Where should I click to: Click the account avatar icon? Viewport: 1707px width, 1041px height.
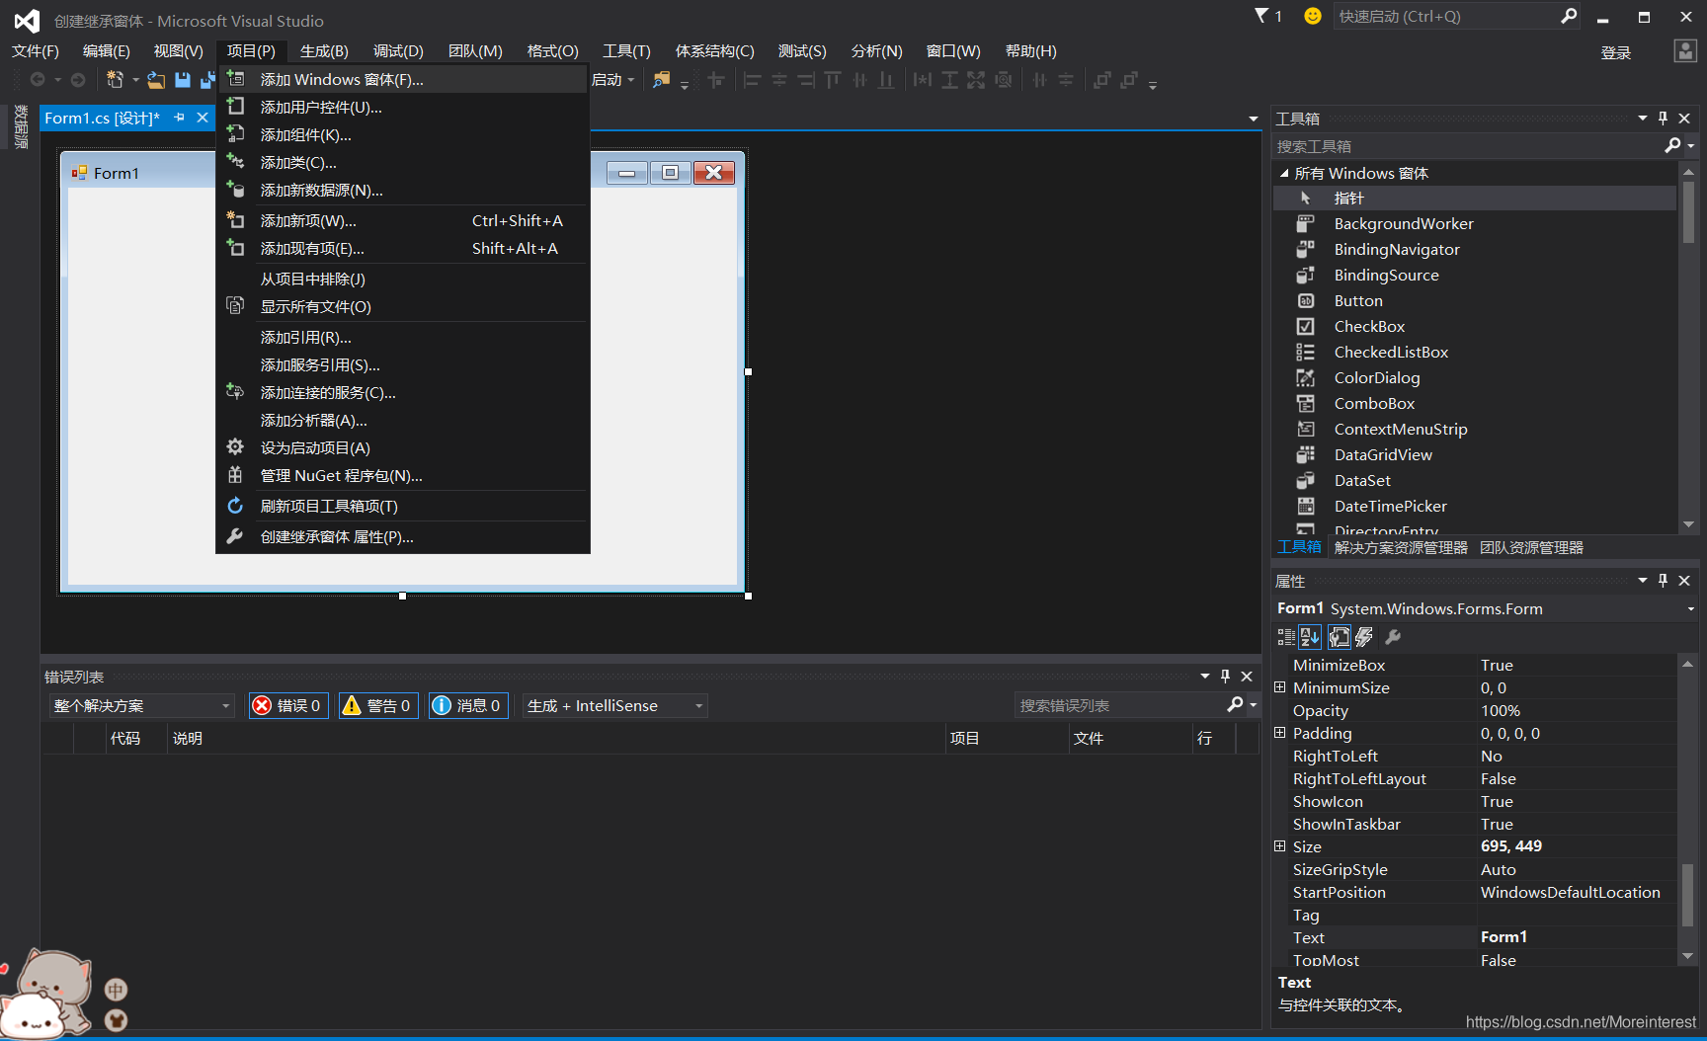[x=1685, y=51]
